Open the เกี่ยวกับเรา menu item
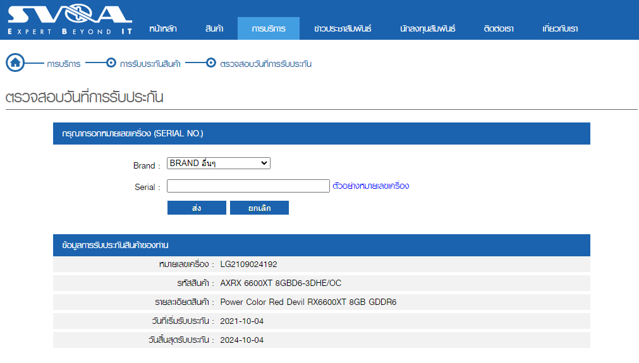The width and height of the screenshot is (639, 363). pos(561,28)
